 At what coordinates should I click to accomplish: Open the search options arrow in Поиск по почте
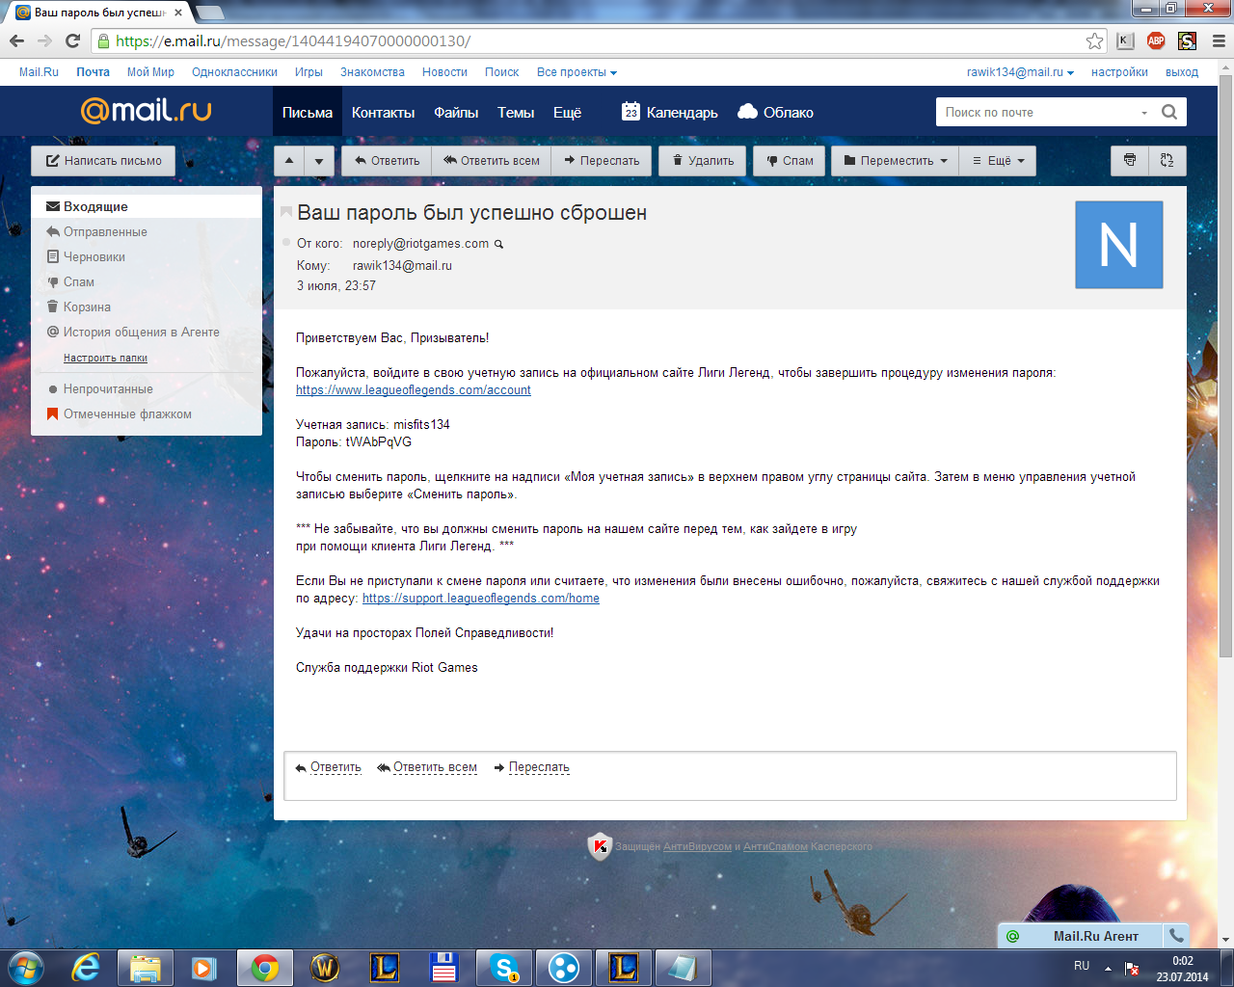[x=1144, y=113]
